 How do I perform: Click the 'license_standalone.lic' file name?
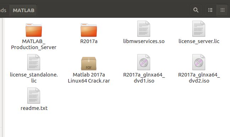[34, 78]
